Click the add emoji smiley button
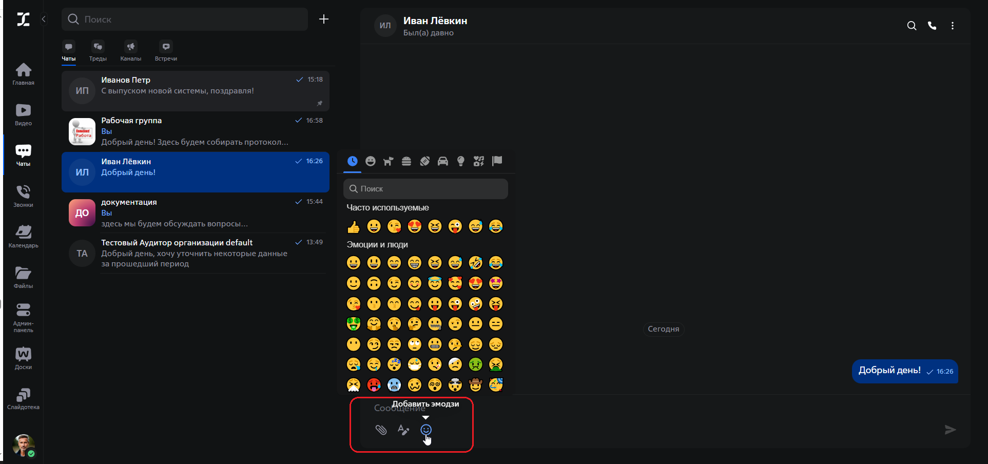 point(426,430)
